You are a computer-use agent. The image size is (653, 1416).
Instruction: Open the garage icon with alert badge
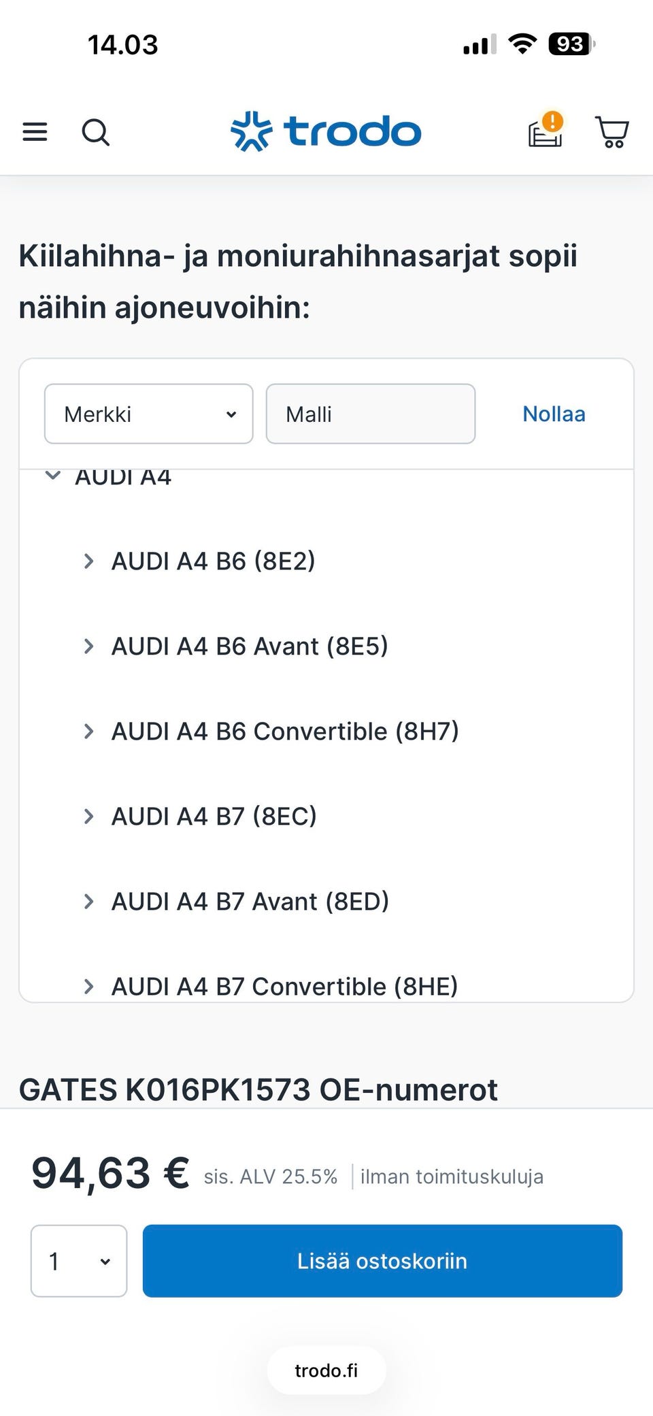pyautogui.click(x=546, y=129)
